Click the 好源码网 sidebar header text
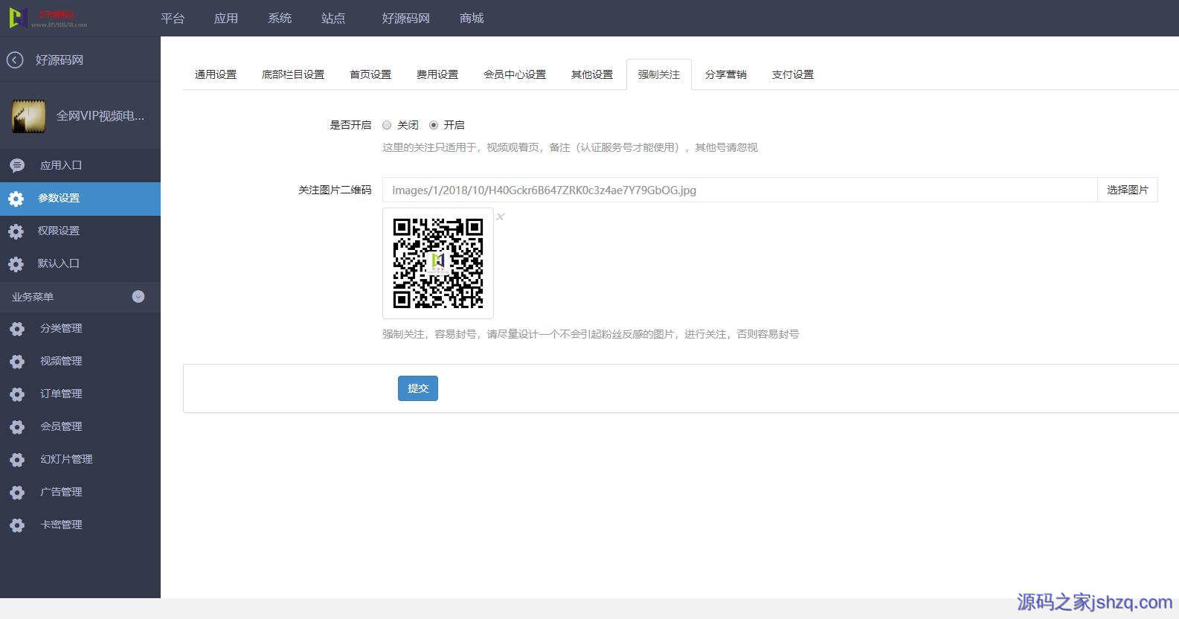The image size is (1179, 619). (x=60, y=60)
